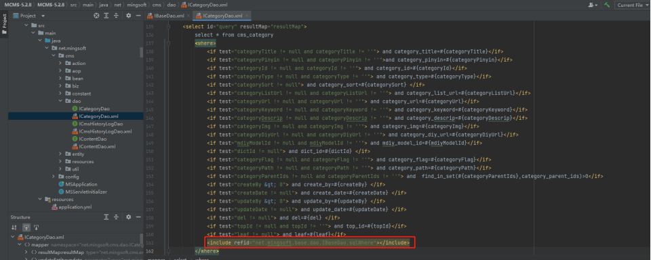
Task: Click line number 161 in editor gutter
Action: coord(151,242)
